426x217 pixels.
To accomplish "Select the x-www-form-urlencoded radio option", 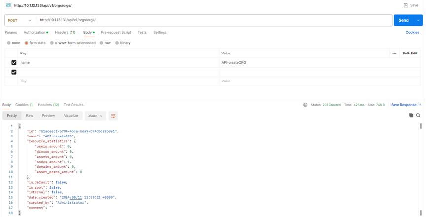I will pyautogui.click(x=52, y=43).
